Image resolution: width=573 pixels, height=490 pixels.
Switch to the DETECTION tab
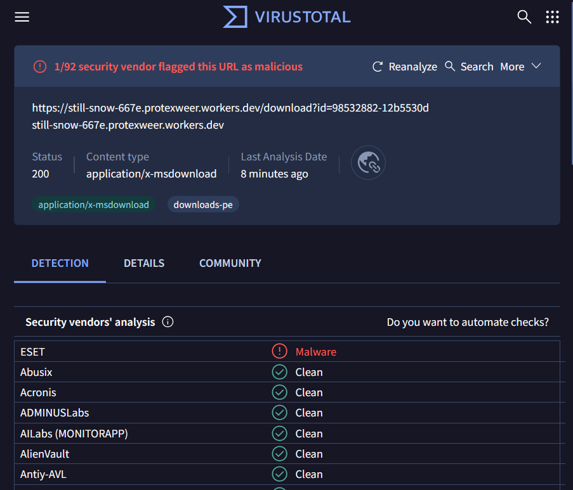(60, 263)
